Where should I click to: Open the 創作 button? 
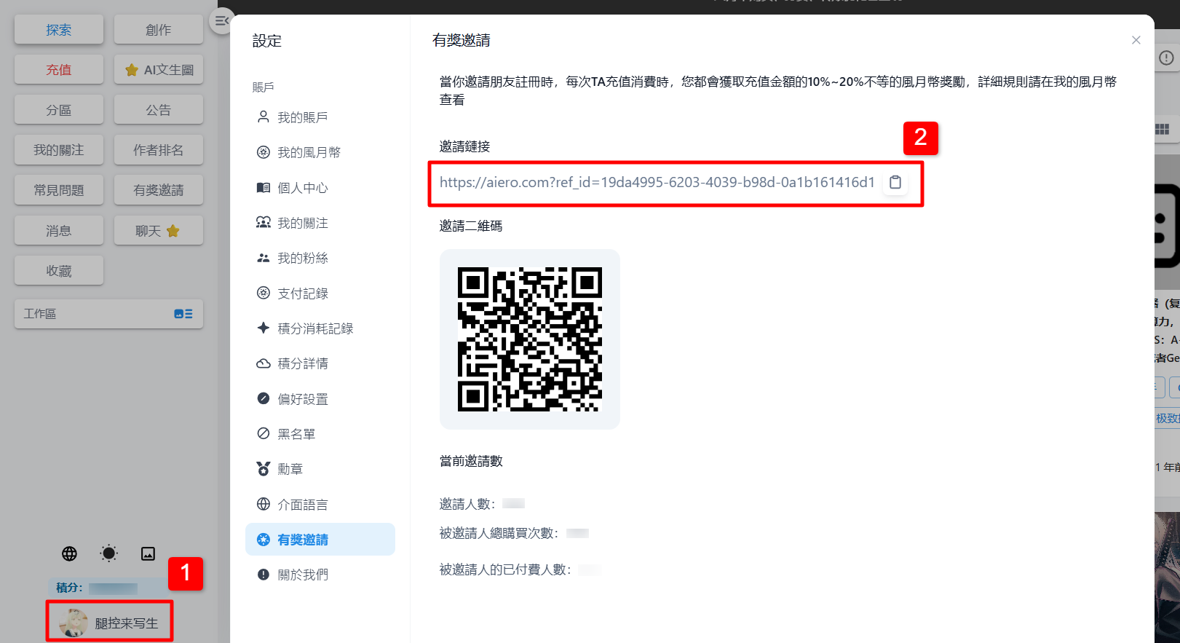pos(159,30)
